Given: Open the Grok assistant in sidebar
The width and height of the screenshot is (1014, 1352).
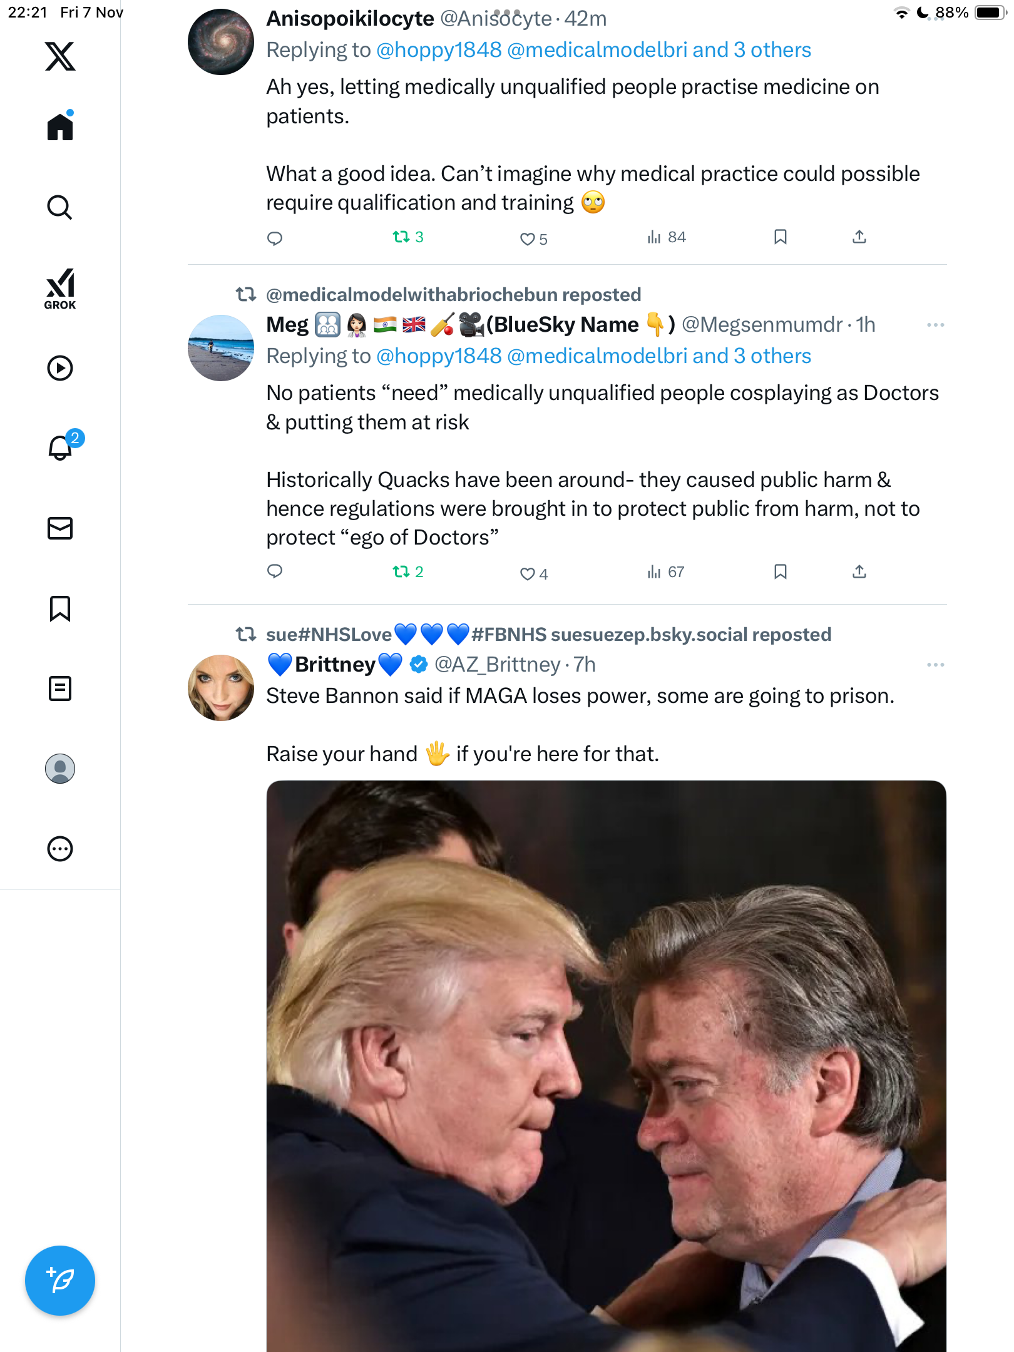Looking at the screenshot, I should click(60, 289).
